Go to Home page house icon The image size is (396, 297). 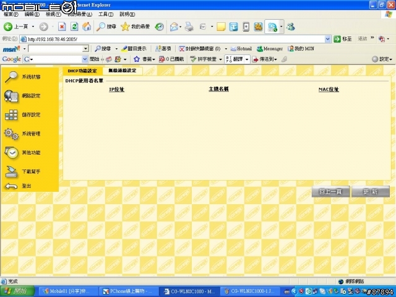pyautogui.click(x=87, y=27)
